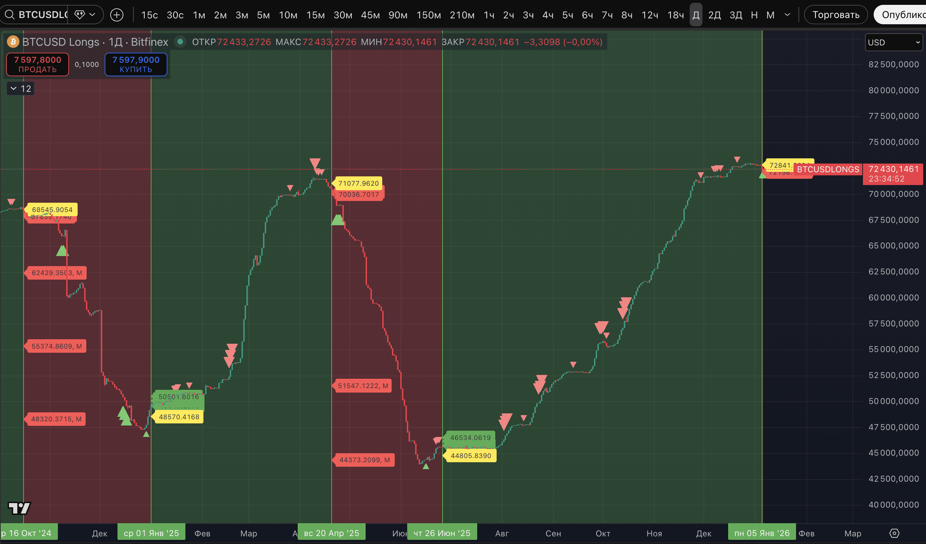Click the Опубликовать button
Viewport: 926px width, 544px height.
[904, 15]
